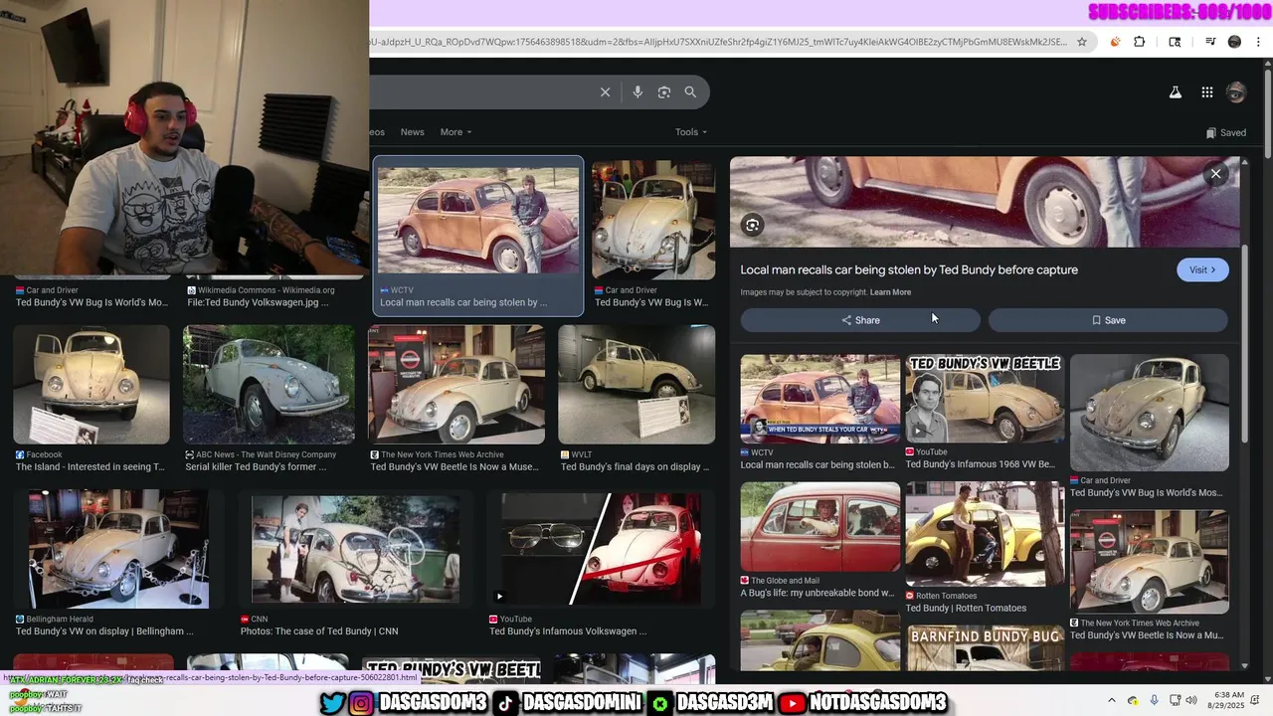Select the WCTV orange Beetle result thumbnail
Image resolution: width=1273 pixels, height=716 pixels.
tap(478, 220)
